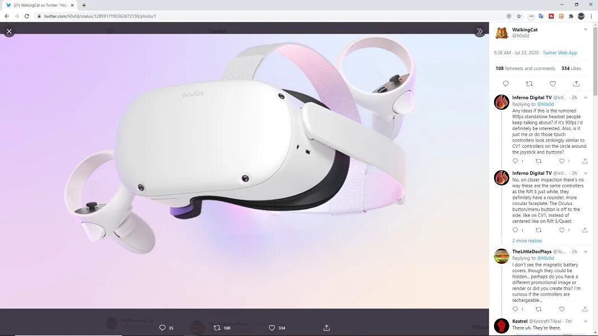Reply to the 'Any ideas if this' comment
598x336 pixels.
(515, 161)
